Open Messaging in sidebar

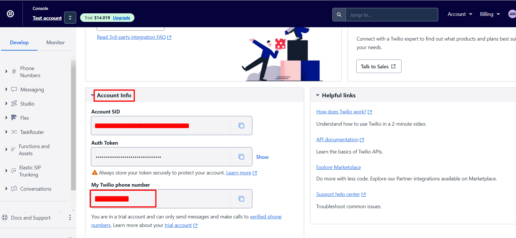coord(32,90)
